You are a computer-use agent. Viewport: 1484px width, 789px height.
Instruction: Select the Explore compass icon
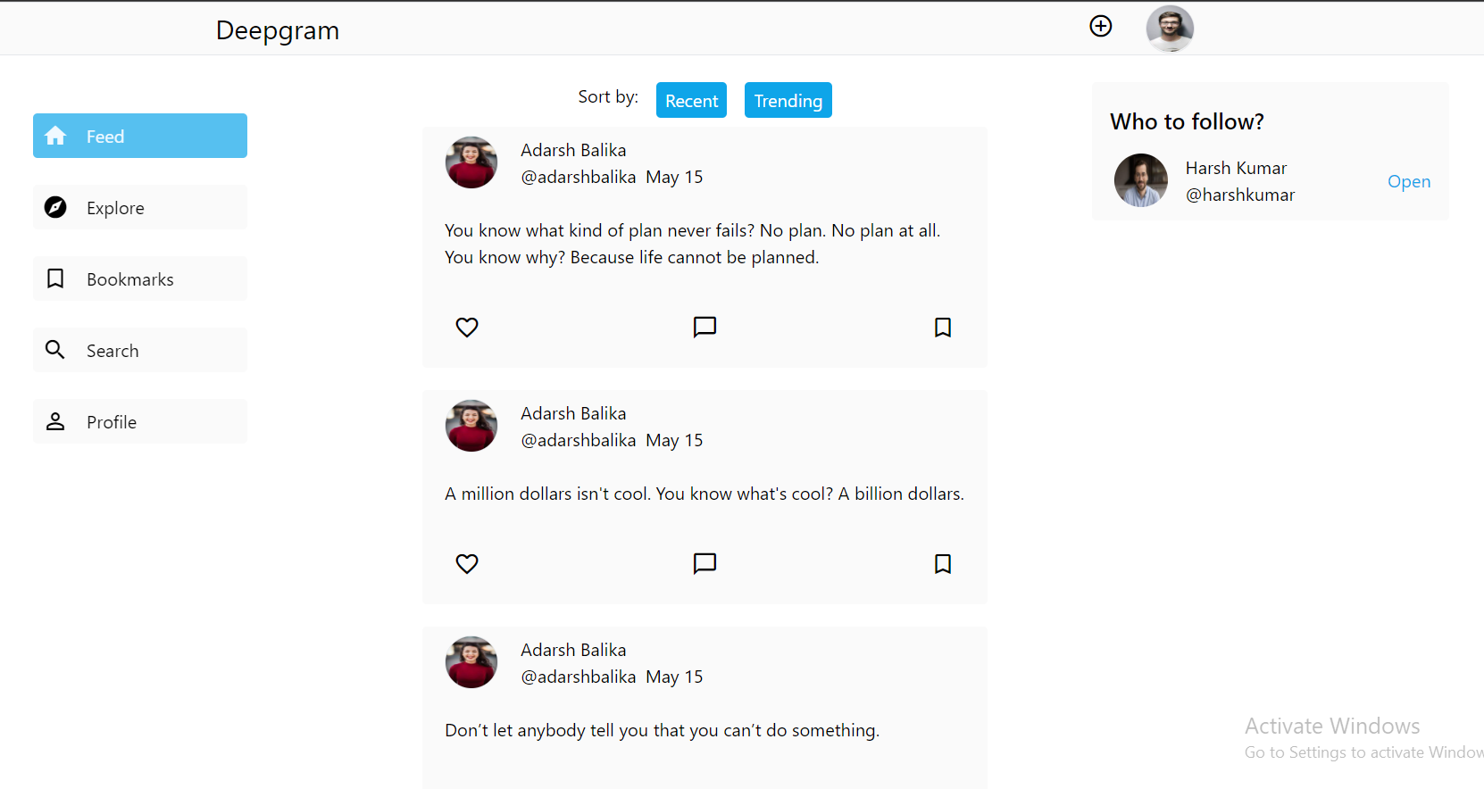[x=54, y=207]
